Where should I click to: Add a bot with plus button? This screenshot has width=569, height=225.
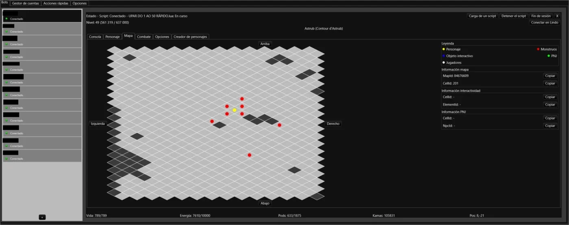(x=42, y=217)
